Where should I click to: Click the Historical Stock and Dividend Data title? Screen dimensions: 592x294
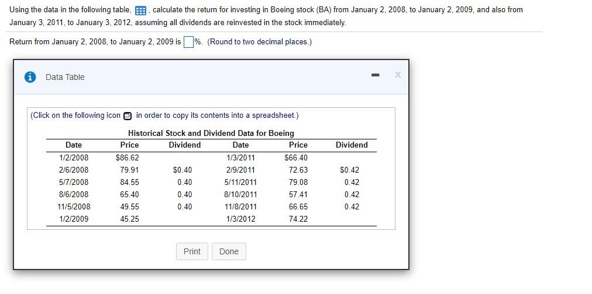(x=211, y=133)
